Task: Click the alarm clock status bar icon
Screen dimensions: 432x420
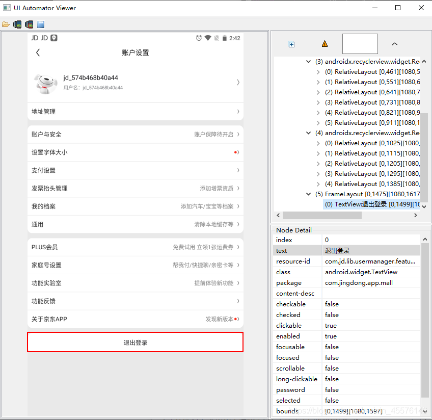Action: [x=199, y=38]
